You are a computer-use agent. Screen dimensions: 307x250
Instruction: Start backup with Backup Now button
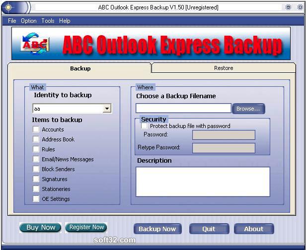click(157, 229)
